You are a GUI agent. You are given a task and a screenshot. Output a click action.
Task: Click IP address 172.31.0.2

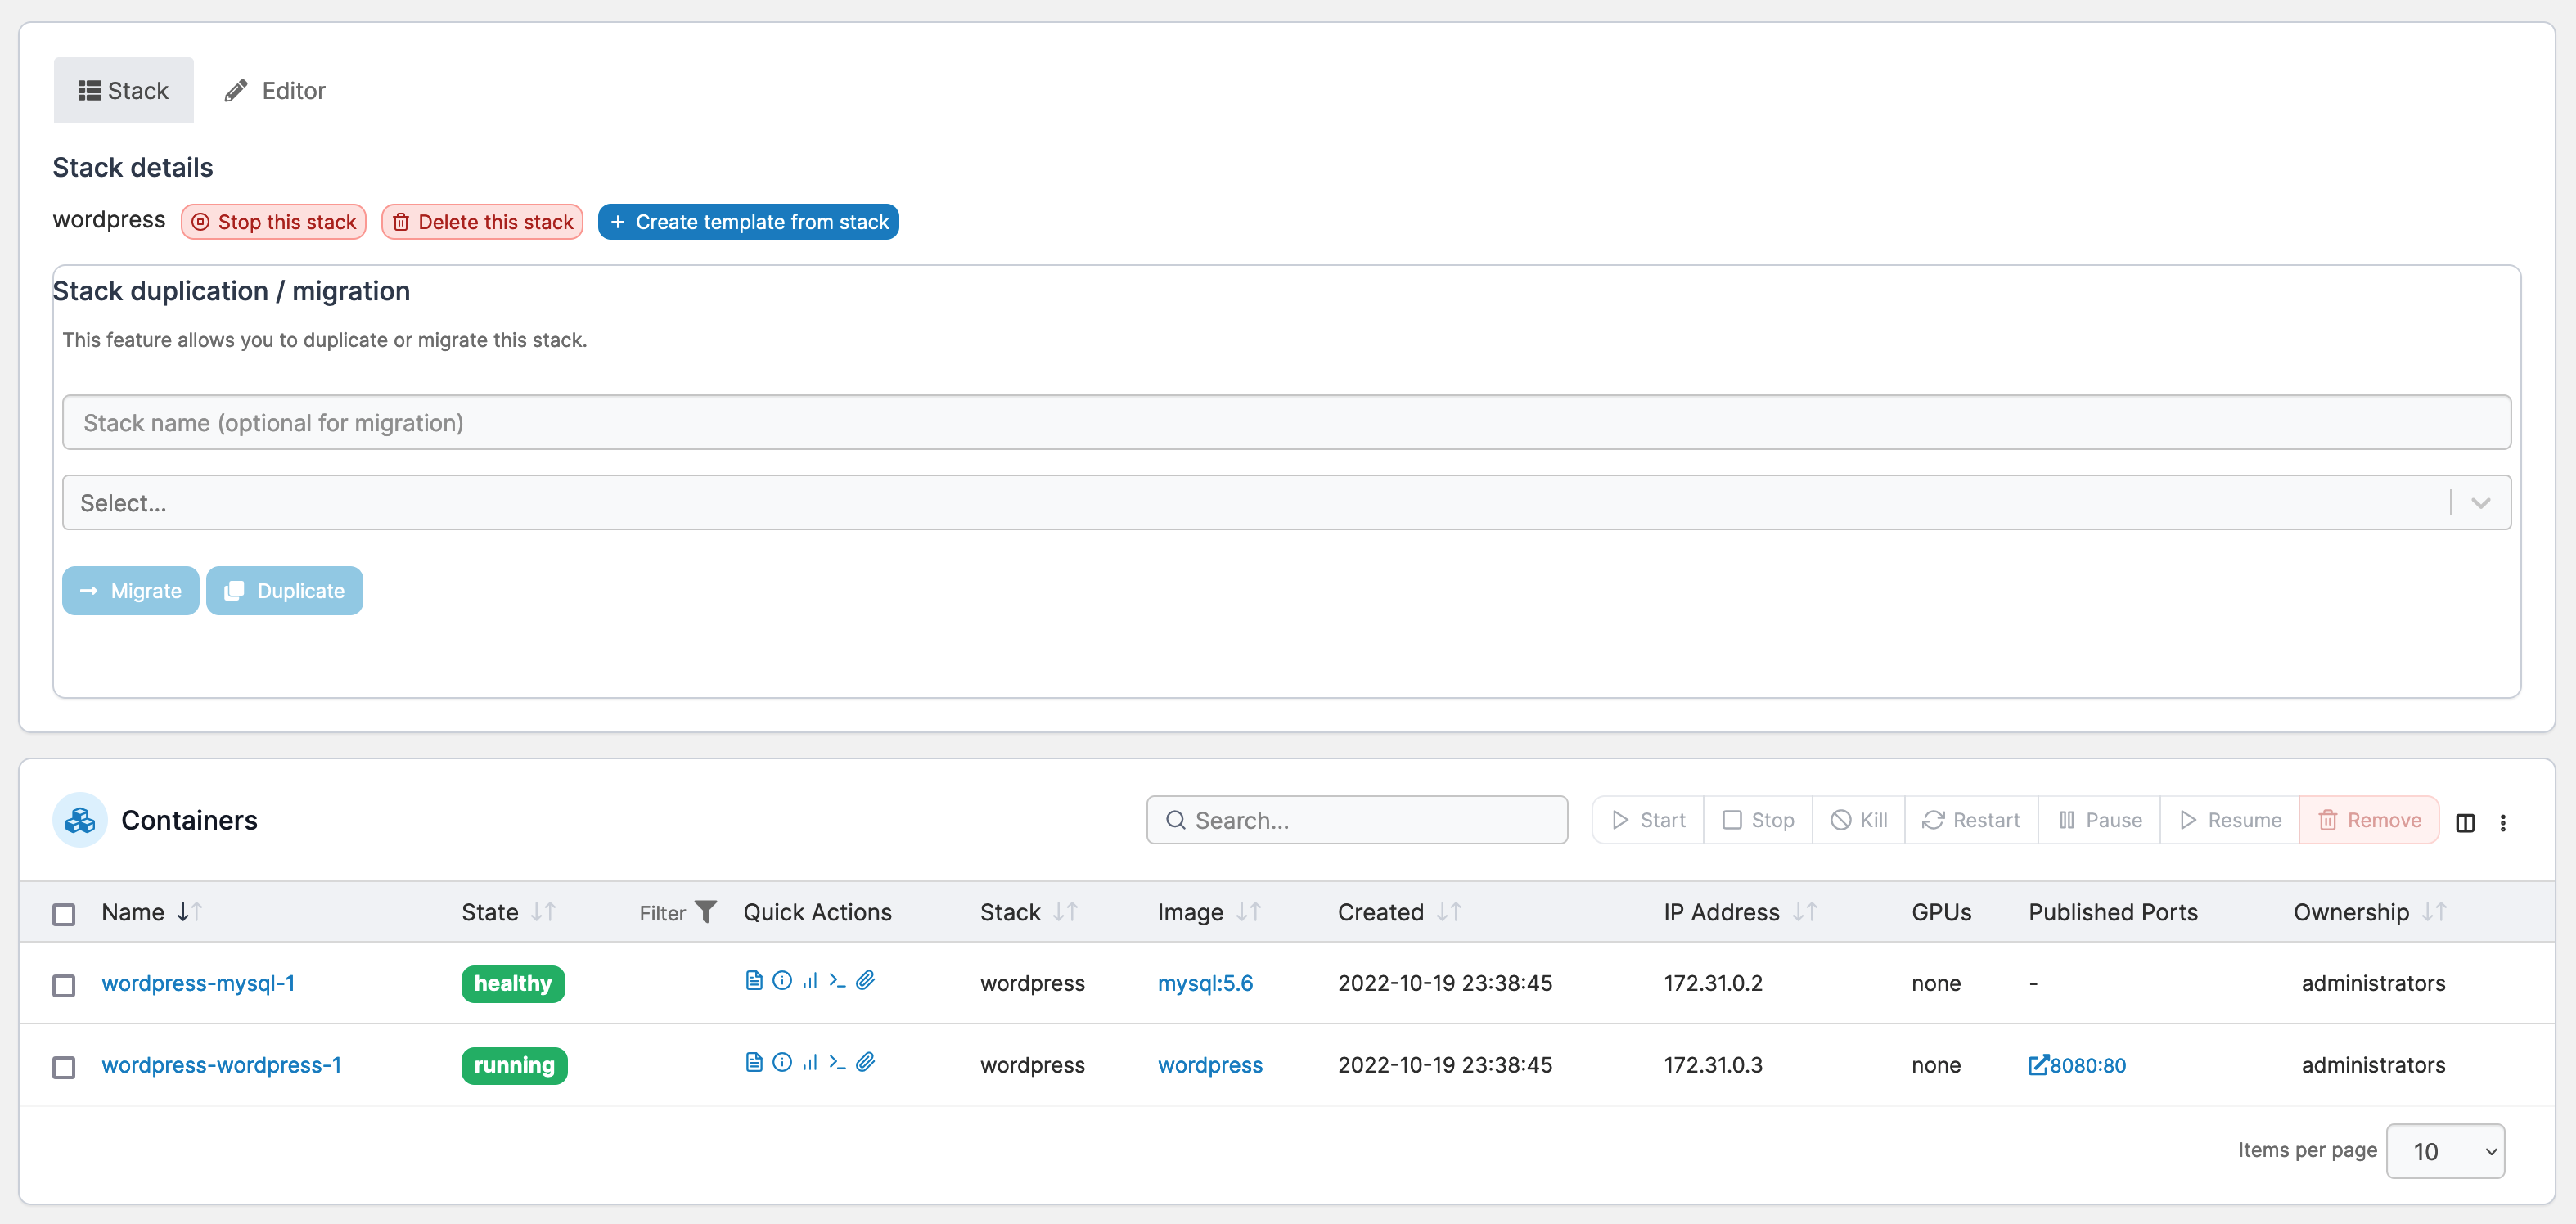[1713, 983]
